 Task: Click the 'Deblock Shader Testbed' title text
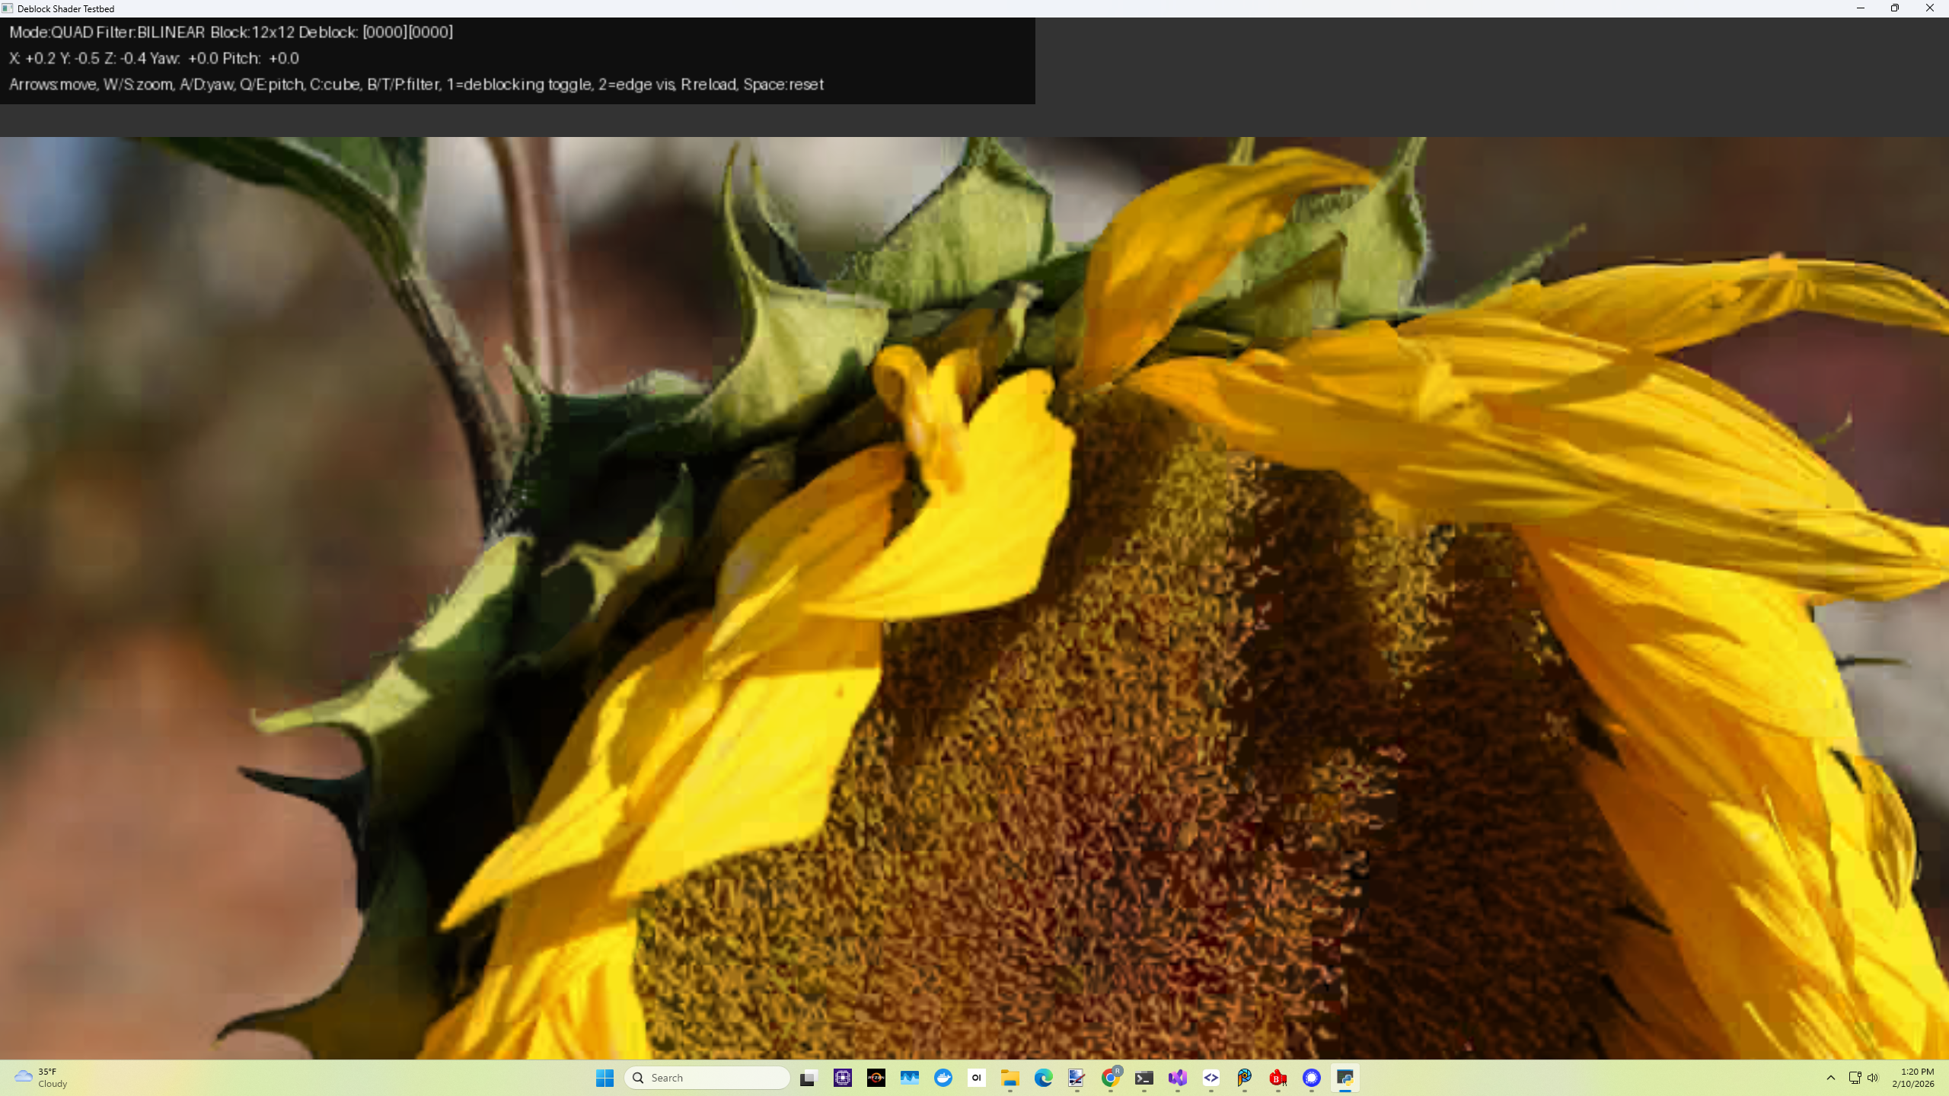(65, 9)
